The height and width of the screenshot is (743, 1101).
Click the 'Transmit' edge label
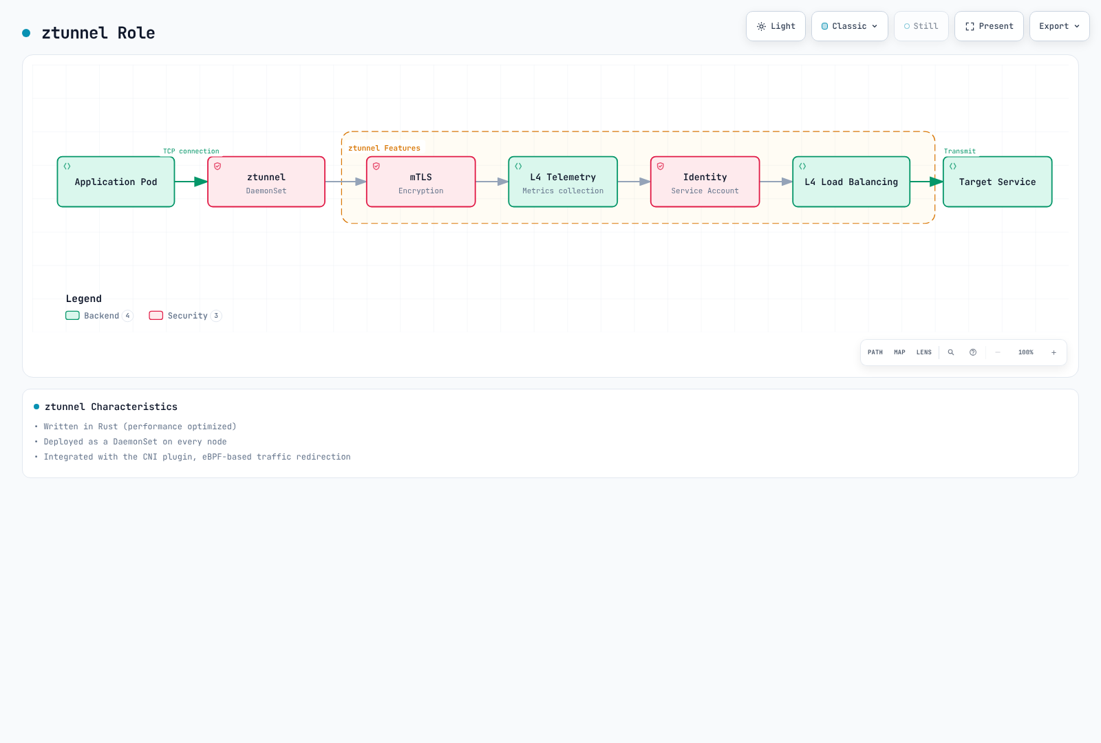pyautogui.click(x=960, y=151)
